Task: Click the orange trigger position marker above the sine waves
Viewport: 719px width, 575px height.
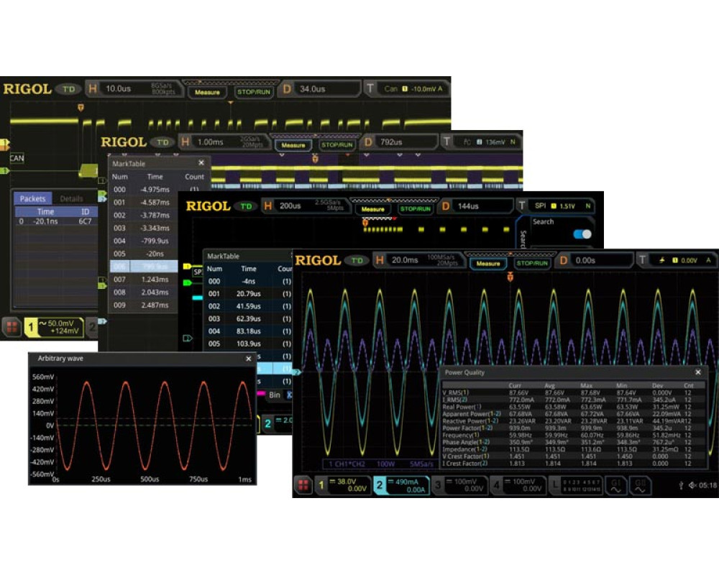Action: click(511, 277)
